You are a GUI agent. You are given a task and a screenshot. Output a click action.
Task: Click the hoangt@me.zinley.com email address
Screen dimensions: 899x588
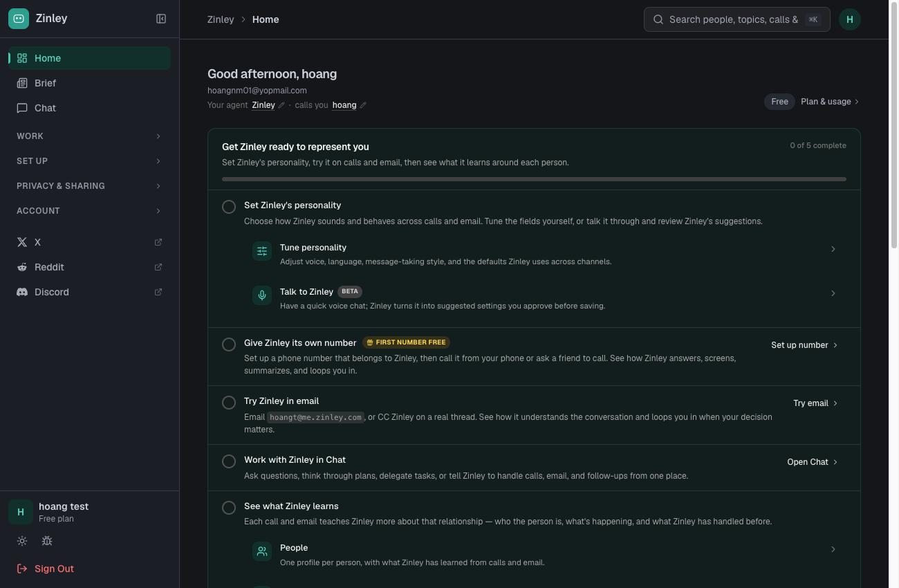tap(316, 417)
